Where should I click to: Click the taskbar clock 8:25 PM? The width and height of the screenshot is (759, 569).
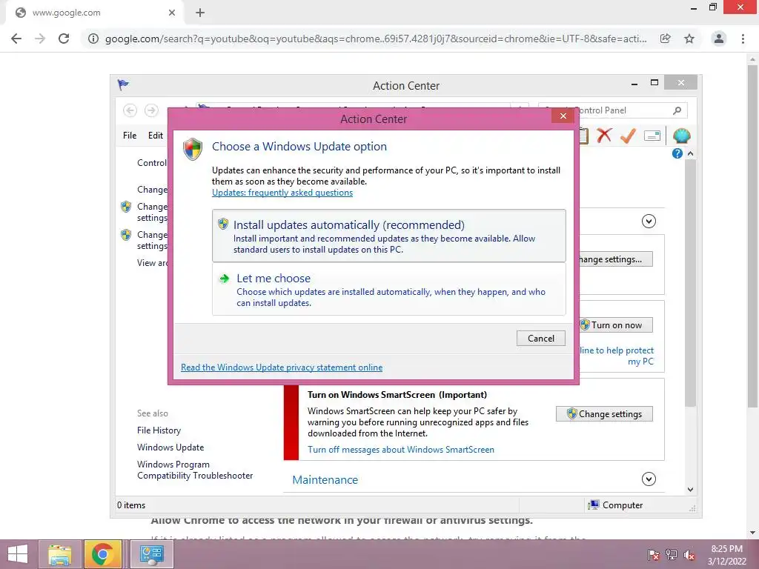click(x=726, y=555)
